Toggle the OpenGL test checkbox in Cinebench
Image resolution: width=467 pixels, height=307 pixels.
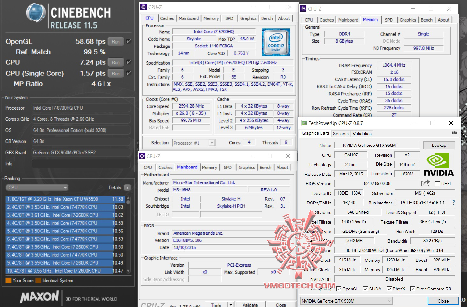pos(129,41)
